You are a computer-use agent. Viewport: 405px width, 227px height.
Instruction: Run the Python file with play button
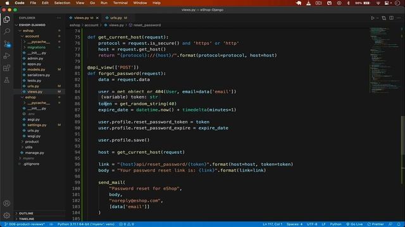click(x=373, y=18)
